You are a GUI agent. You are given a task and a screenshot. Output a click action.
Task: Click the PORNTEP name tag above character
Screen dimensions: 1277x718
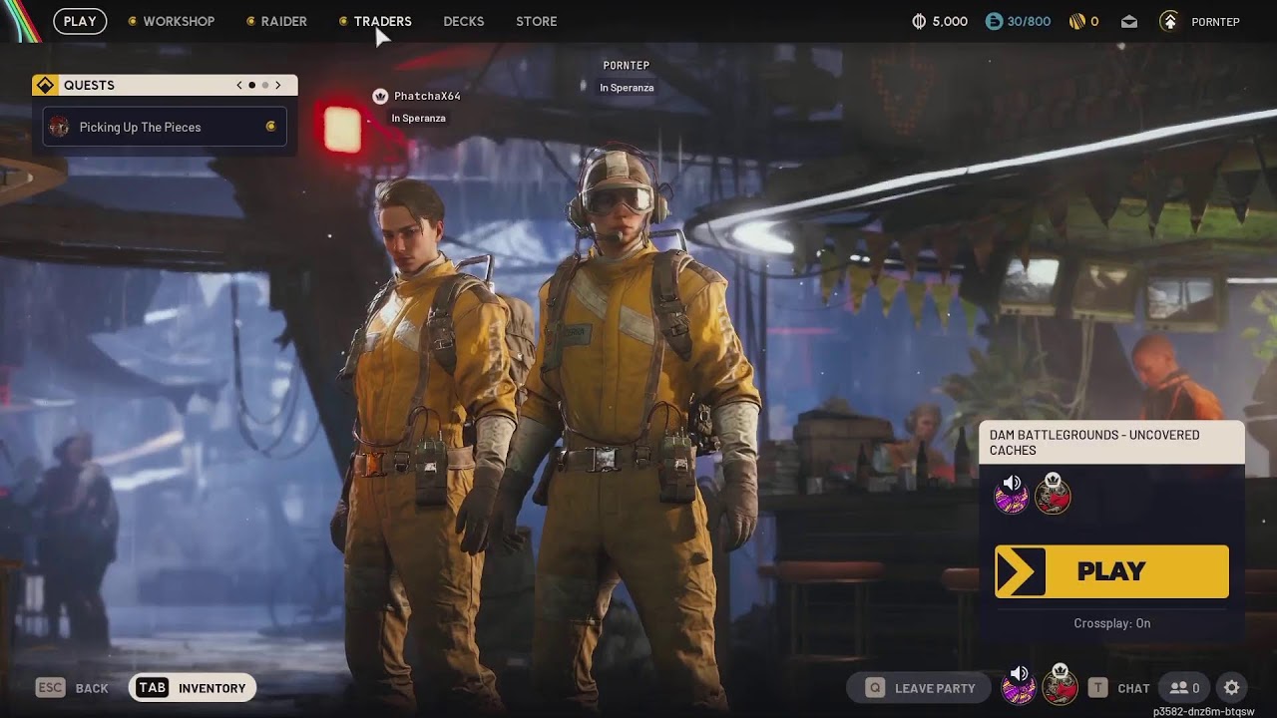point(627,65)
